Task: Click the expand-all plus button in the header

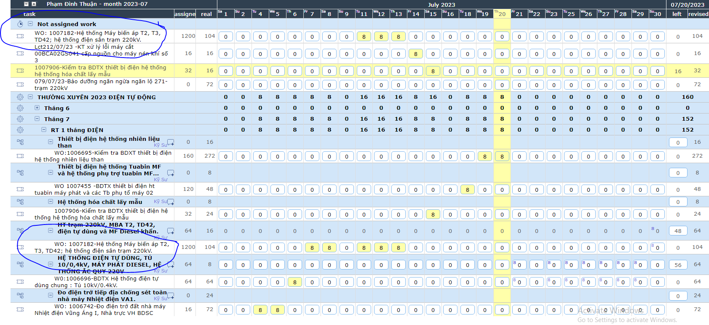Action: point(34,4)
